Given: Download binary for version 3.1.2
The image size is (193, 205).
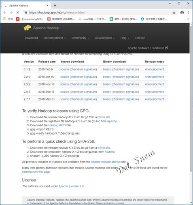Looking at the screenshot, I should point(107,69).
